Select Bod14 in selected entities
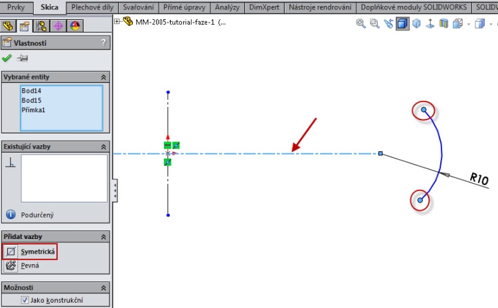 (31, 91)
